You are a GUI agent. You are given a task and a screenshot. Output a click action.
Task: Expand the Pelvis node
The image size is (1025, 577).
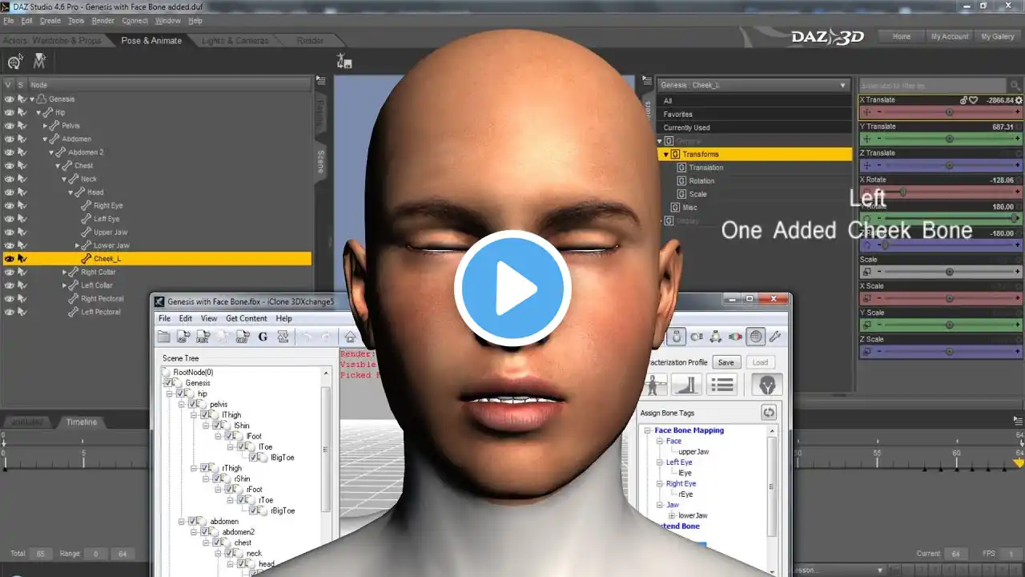click(x=46, y=126)
